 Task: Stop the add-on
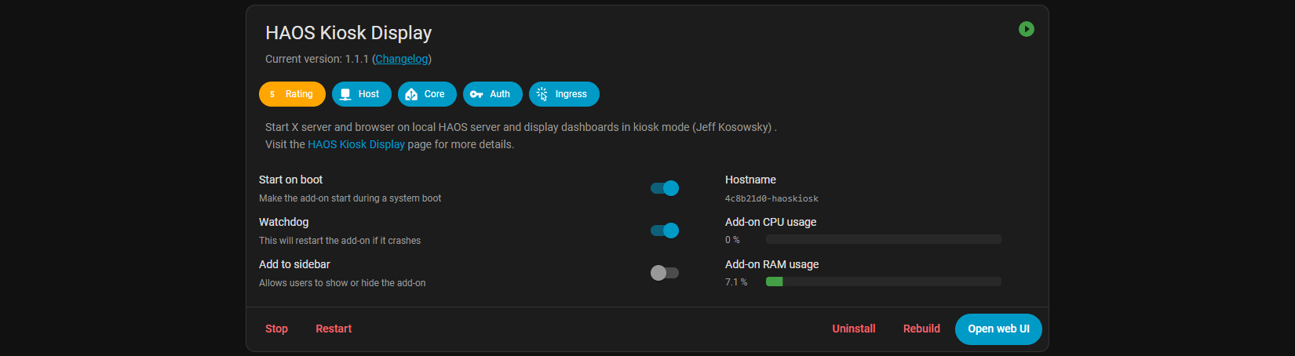click(x=276, y=329)
